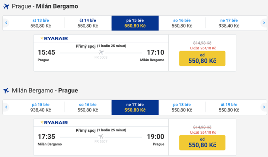Click the Ryanair logo on the outbound flight
Viewport: 268px width, 157px height.
click(x=54, y=38)
